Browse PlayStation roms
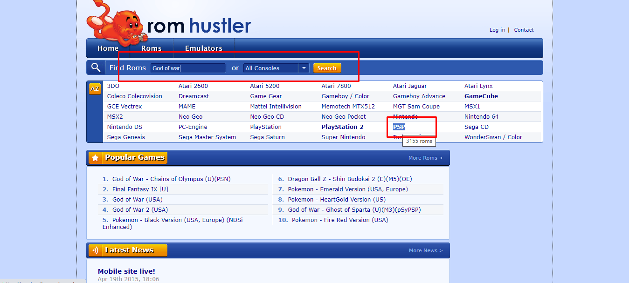Screen dimensions: 629x283 coord(266,127)
